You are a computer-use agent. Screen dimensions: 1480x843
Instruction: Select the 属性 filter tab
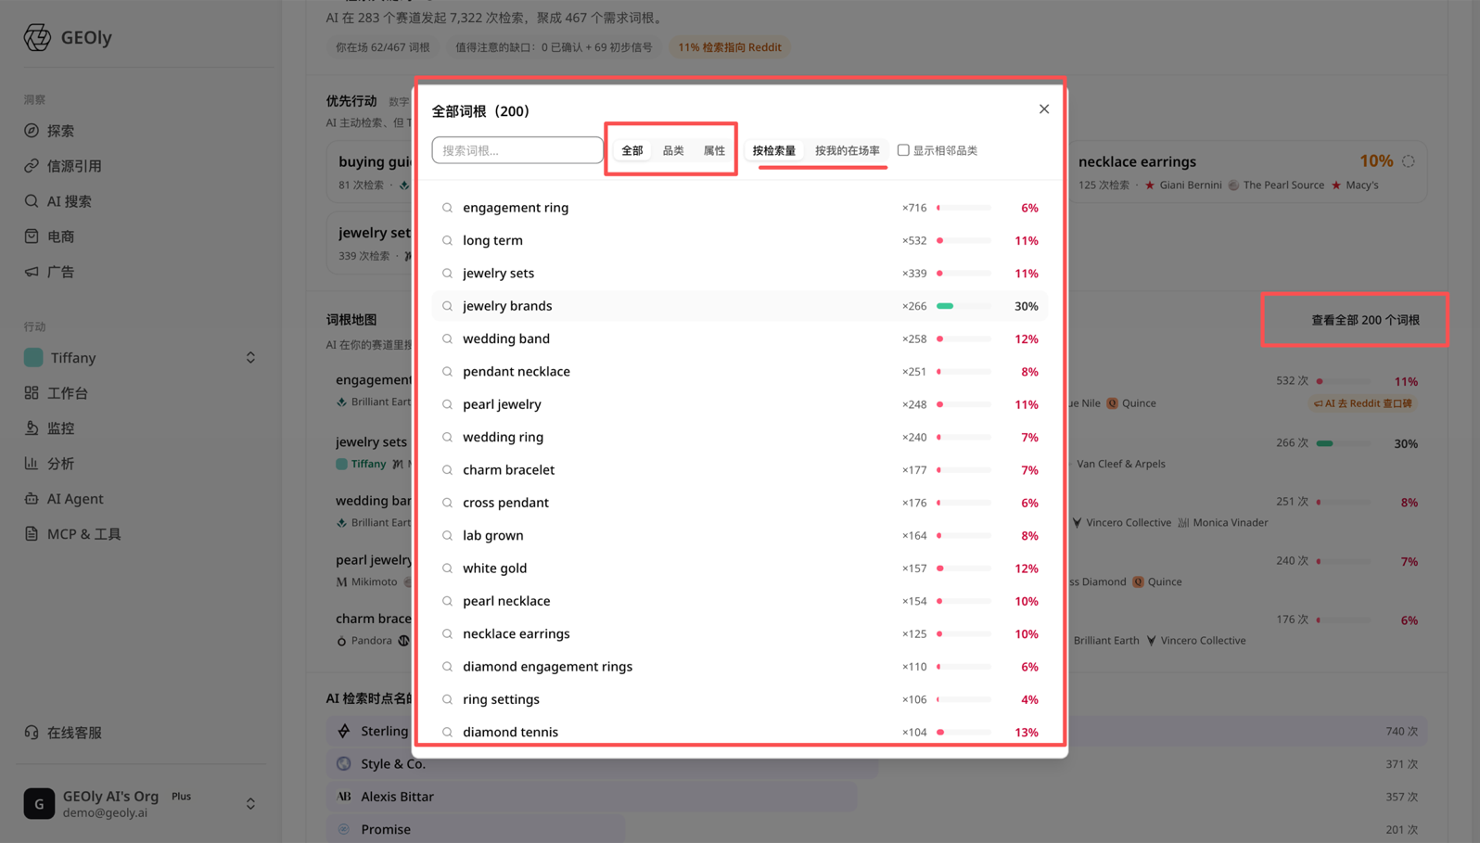[x=714, y=150]
